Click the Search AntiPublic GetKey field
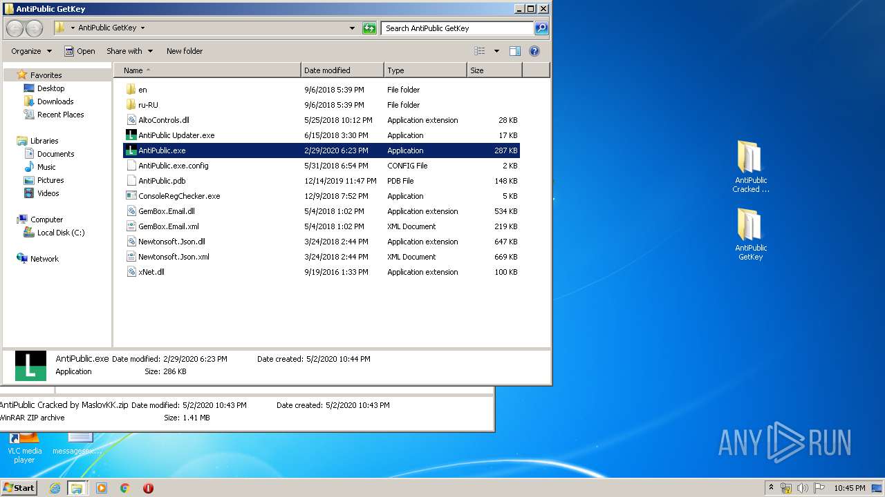This screenshot has width=885, height=497. [x=457, y=28]
